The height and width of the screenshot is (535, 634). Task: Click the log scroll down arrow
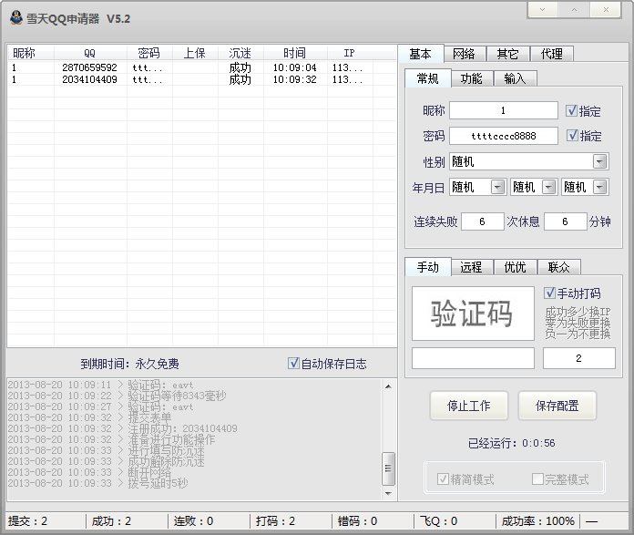(388, 493)
